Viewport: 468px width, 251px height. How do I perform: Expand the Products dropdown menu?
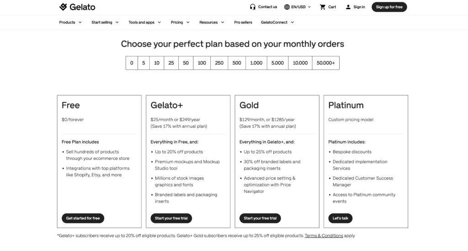click(70, 22)
